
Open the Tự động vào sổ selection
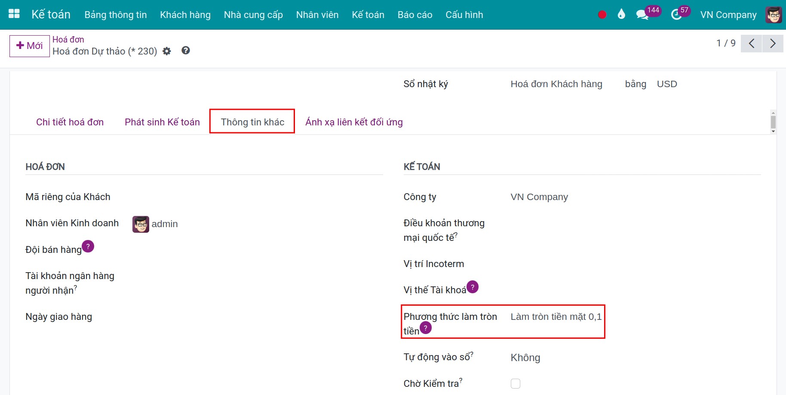coord(525,358)
